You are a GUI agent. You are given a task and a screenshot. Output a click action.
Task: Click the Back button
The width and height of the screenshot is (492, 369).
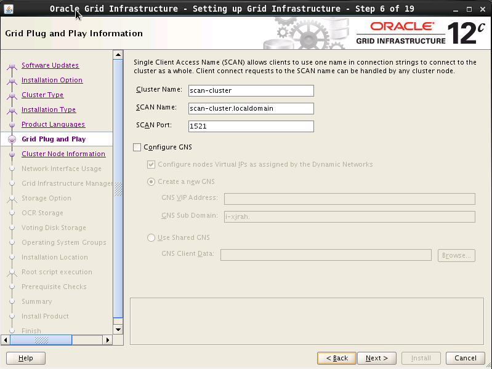[x=337, y=358]
